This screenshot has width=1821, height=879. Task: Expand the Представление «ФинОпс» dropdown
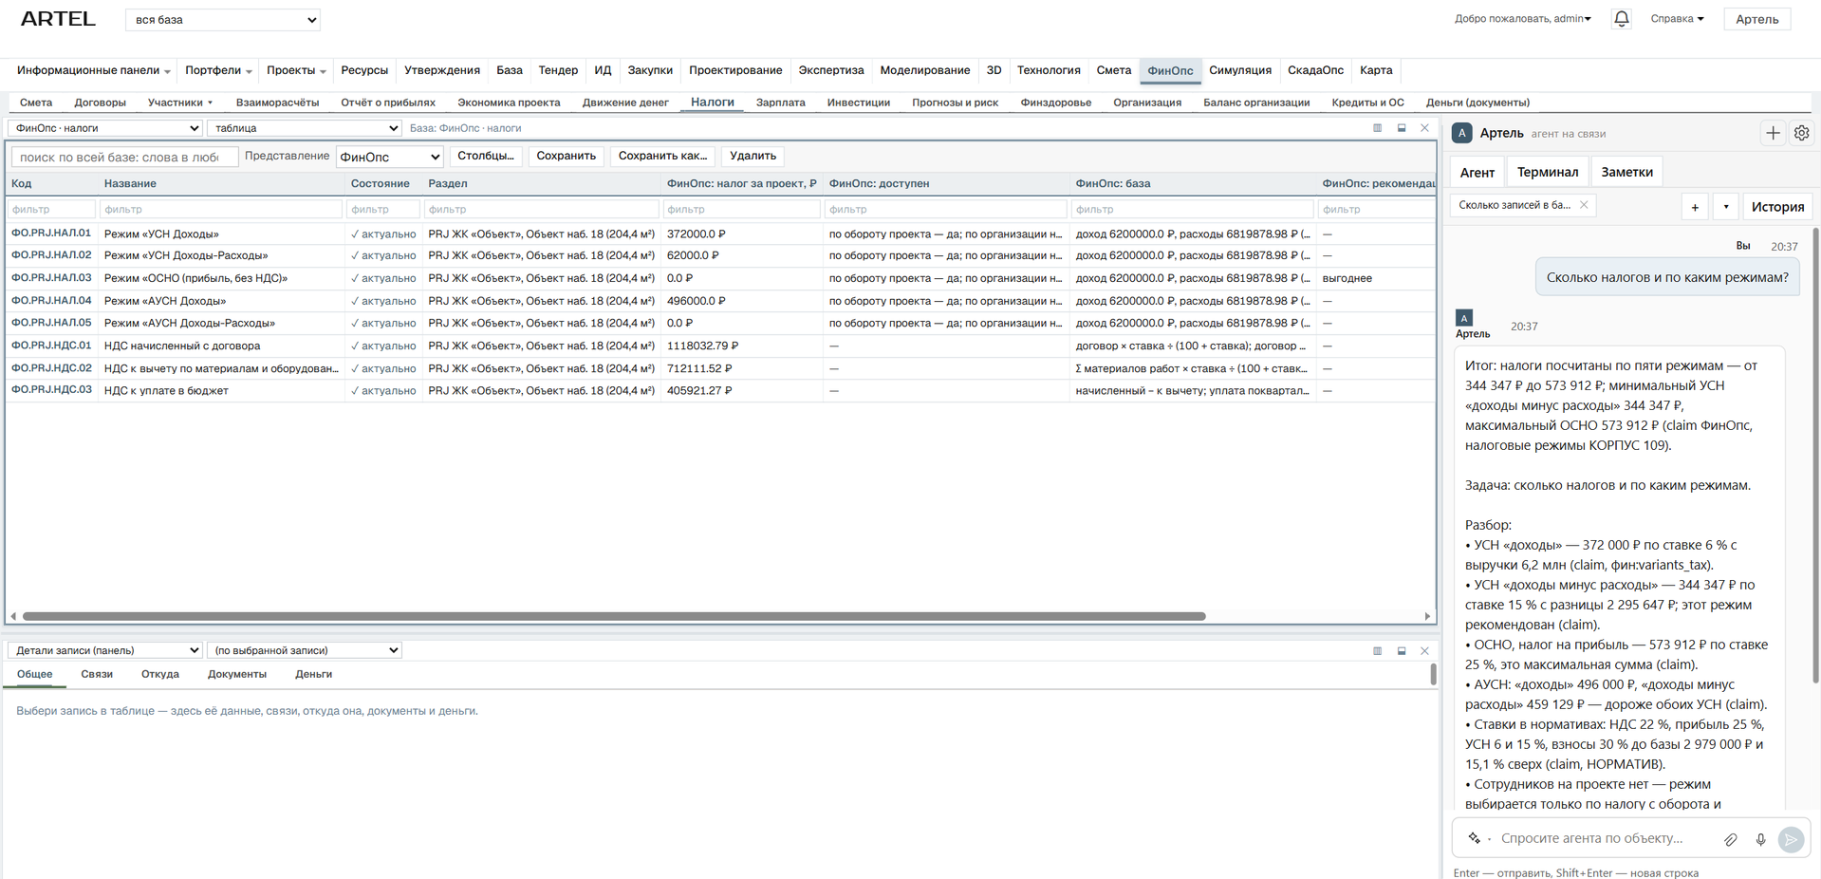click(390, 157)
